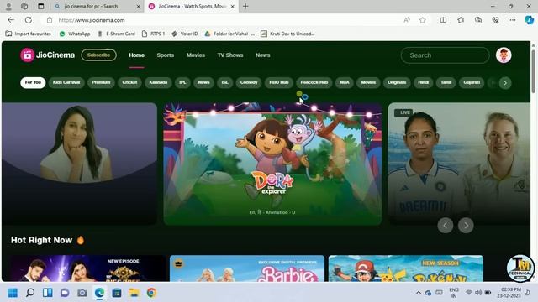Screen dimensions: 538x302
Task: Select the Peacock Hub chip
Action: click(314, 82)
